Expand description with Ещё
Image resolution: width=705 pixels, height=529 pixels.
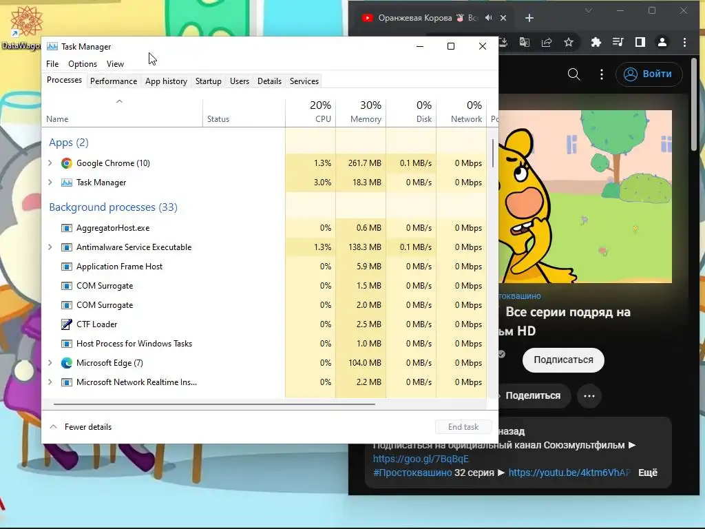coord(647,473)
